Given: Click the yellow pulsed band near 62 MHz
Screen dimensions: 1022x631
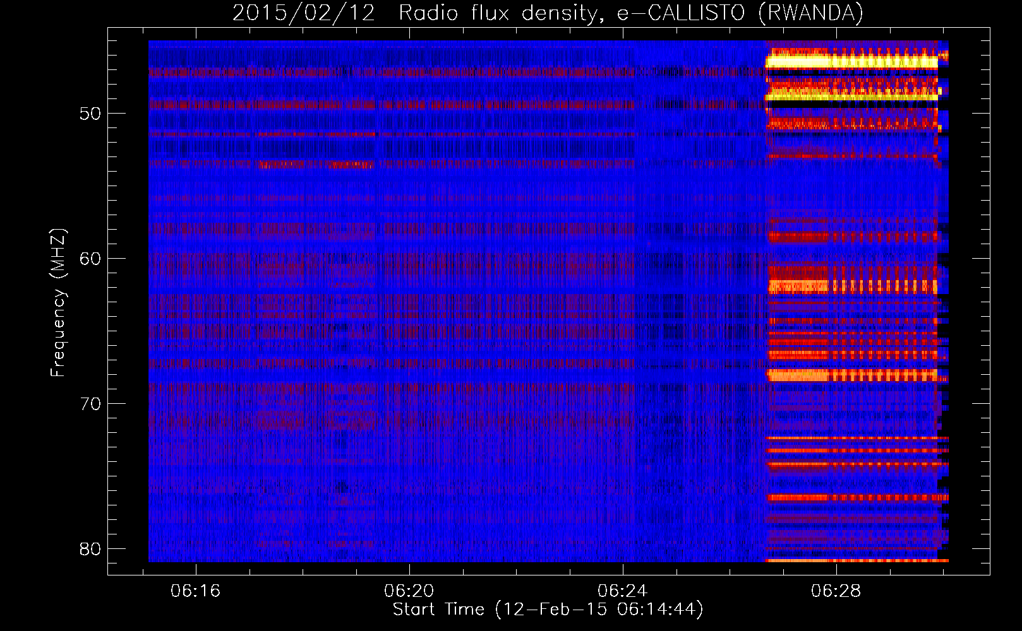Looking at the screenshot, I should click(x=852, y=286).
